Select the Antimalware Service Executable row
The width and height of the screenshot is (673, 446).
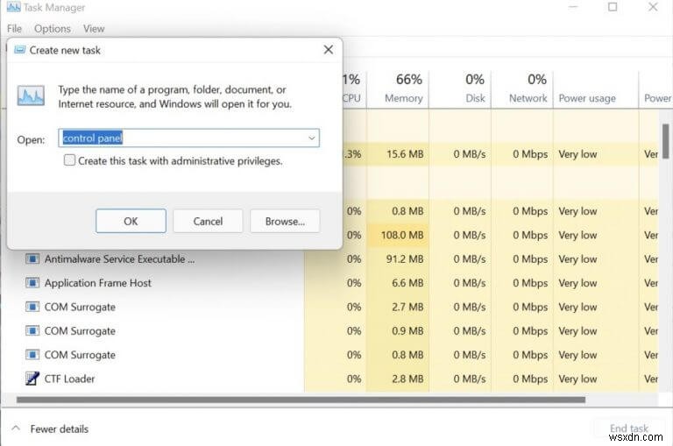pos(329,259)
